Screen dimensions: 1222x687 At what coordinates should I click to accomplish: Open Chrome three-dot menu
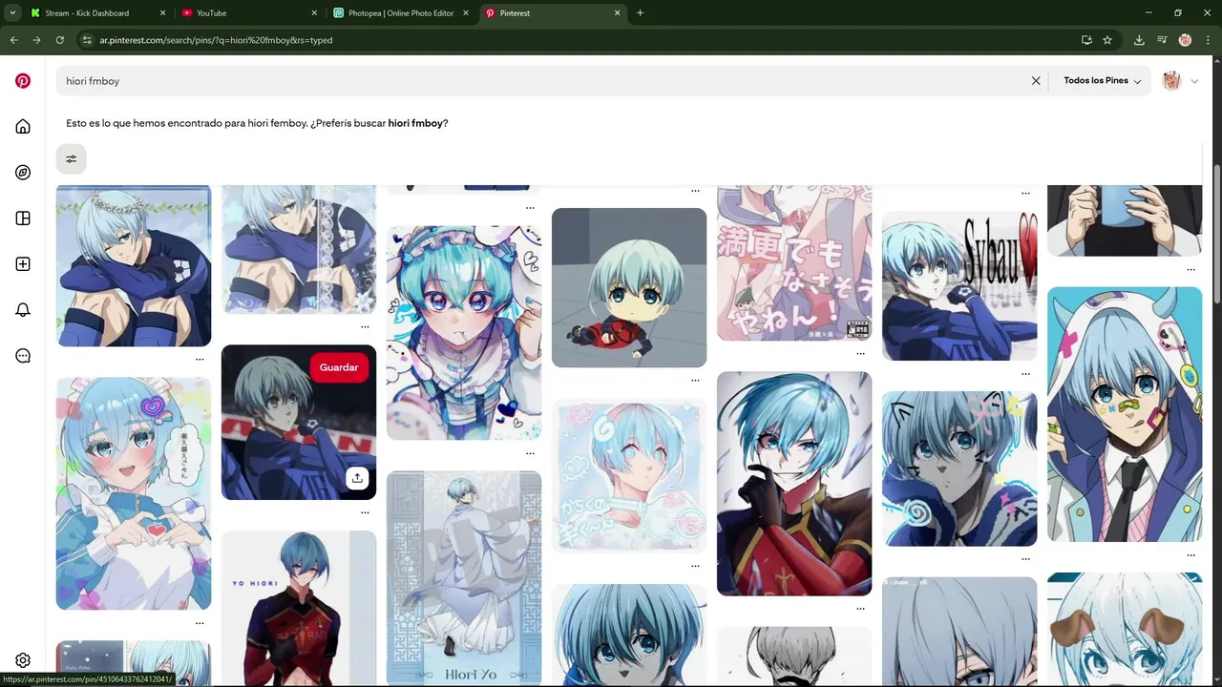(x=1208, y=40)
